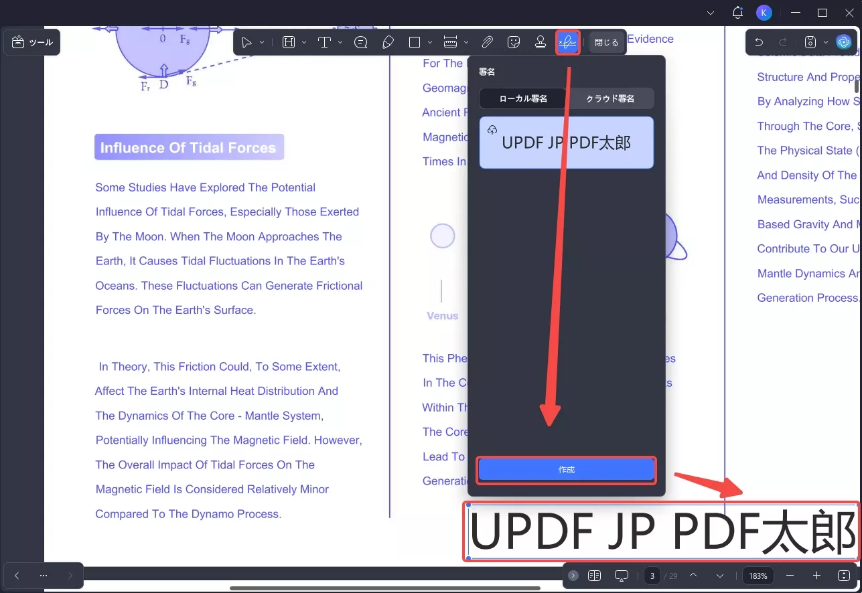Click the line 'In Theory, This Friction Could, To Some Extent,'

point(220,367)
